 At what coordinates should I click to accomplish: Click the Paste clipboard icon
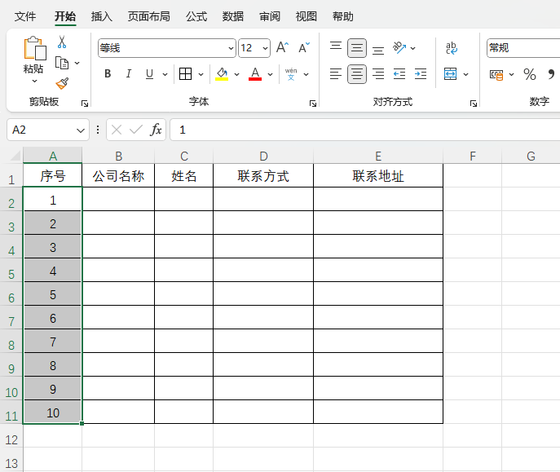(34, 47)
